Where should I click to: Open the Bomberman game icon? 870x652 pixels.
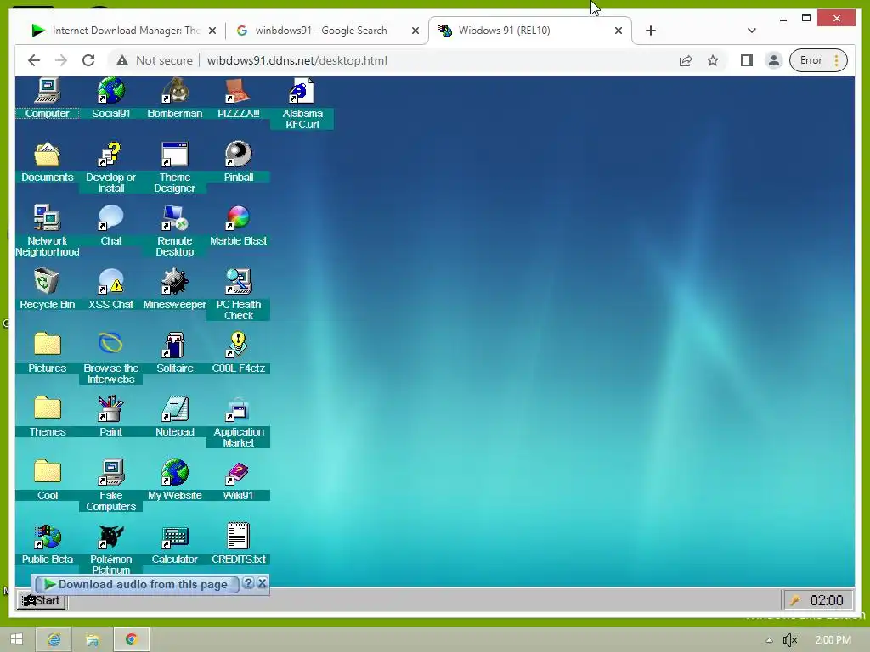click(x=175, y=98)
